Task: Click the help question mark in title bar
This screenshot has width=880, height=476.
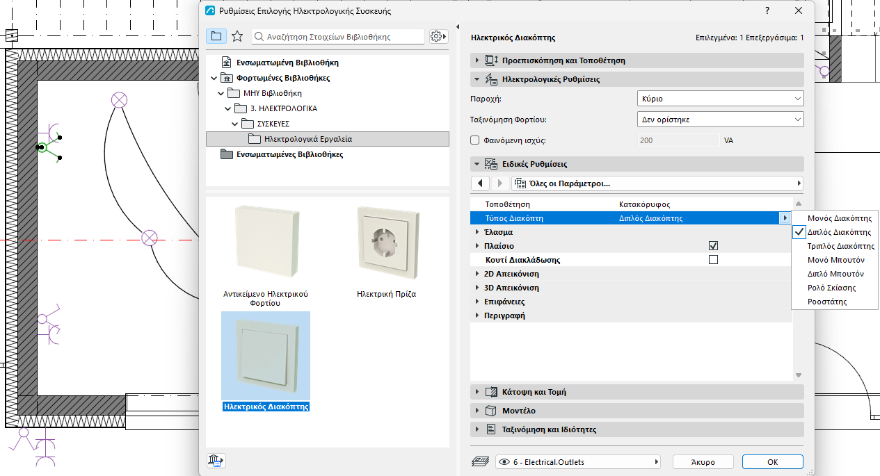Action: click(x=767, y=11)
